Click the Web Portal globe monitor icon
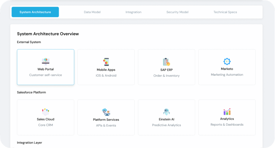The width and height of the screenshot is (275, 148). [x=45, y=61]
